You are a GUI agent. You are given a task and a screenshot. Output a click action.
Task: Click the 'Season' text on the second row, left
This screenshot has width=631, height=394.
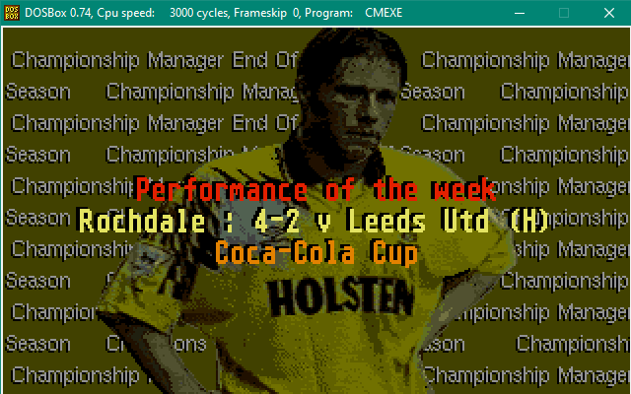coord(37,92)
